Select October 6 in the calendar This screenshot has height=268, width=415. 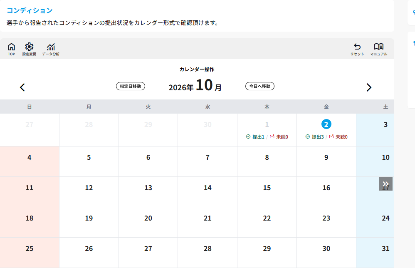click(x=148, y=157)
